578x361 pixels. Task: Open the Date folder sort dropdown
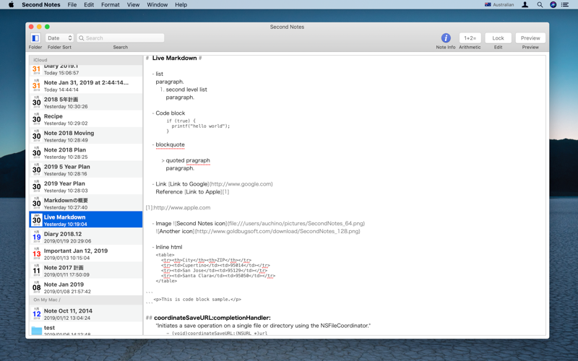59,38
